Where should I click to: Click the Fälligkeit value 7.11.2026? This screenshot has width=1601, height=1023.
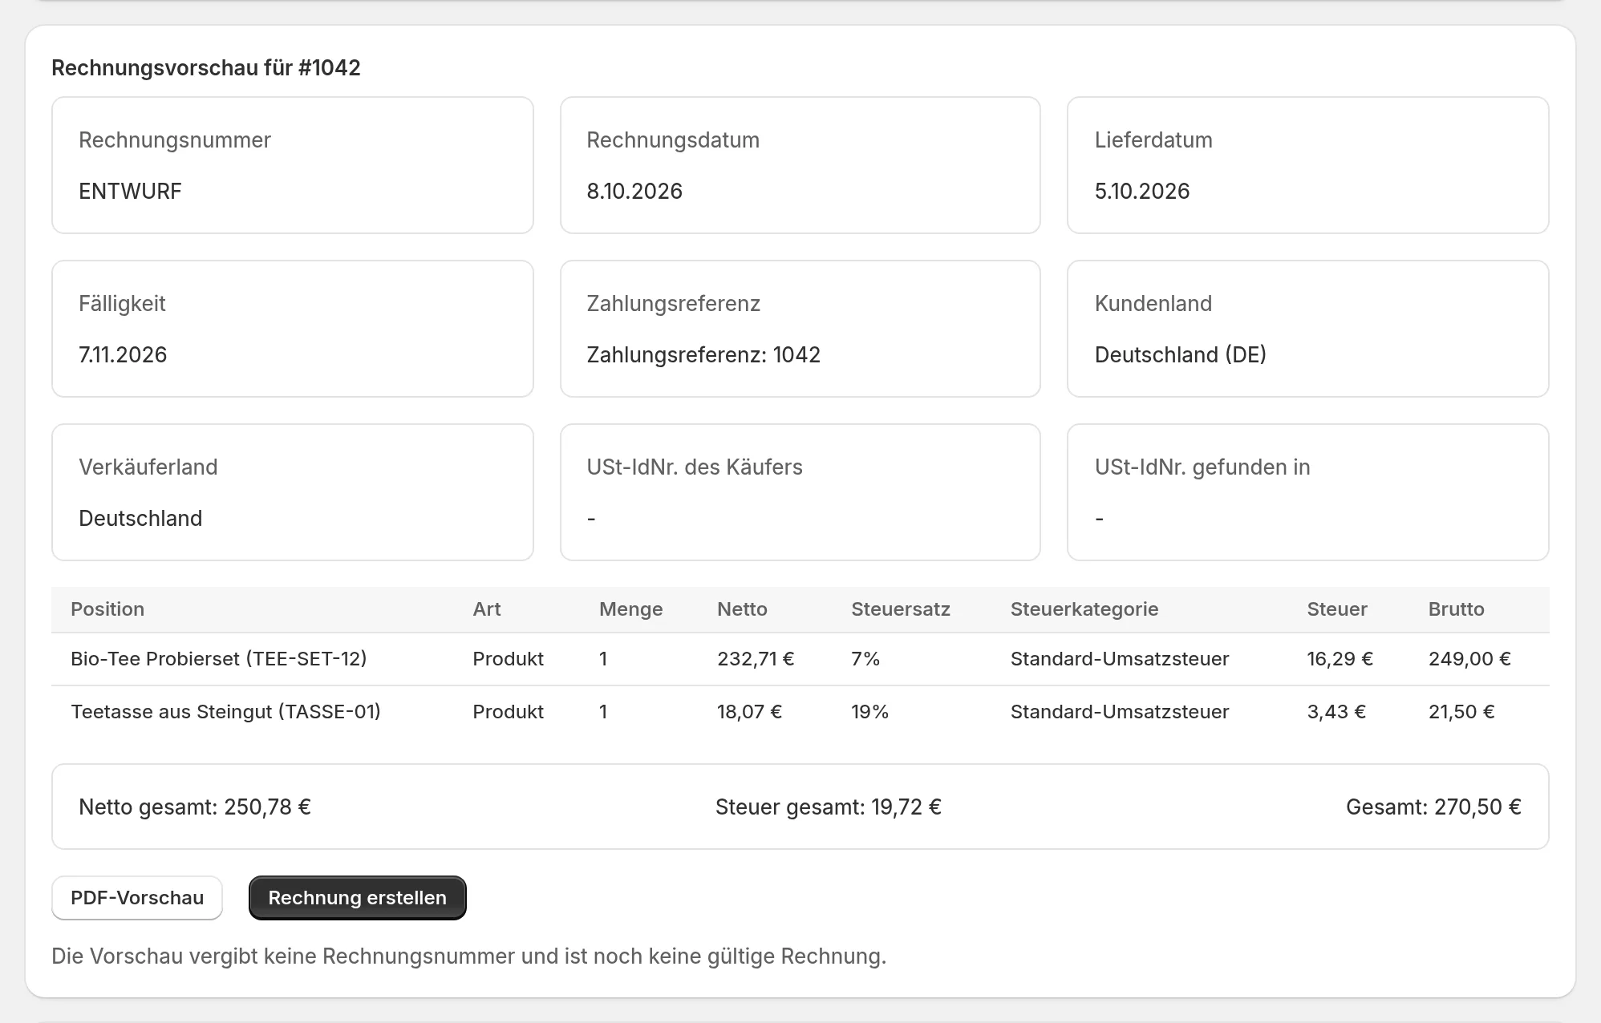(x=123, y=355)
